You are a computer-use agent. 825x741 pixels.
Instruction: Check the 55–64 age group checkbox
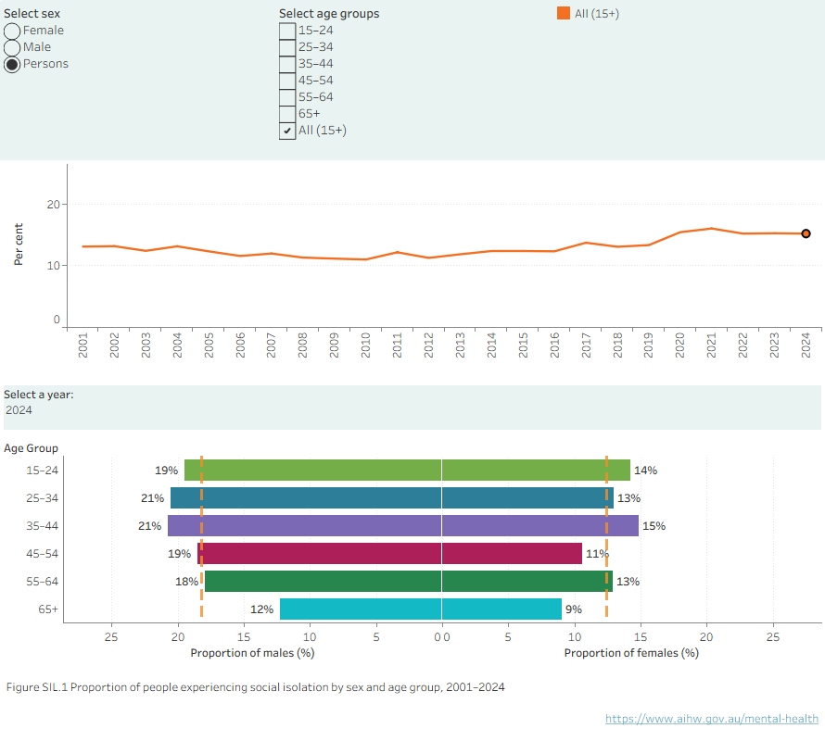coord(287,98)
